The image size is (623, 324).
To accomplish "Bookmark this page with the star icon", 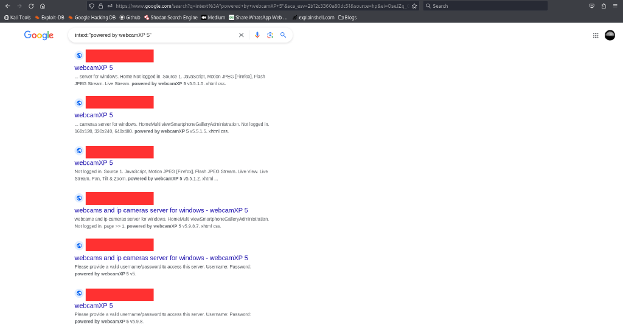I will point(414,5).
